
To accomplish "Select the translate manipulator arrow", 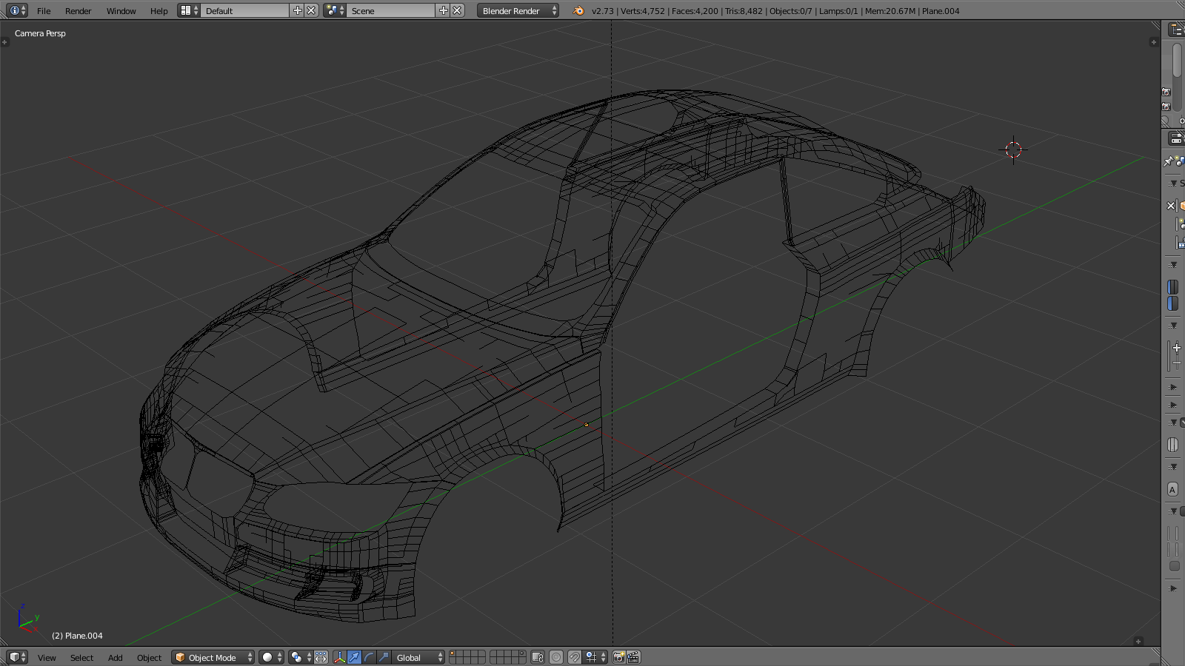I will point(354,657).
